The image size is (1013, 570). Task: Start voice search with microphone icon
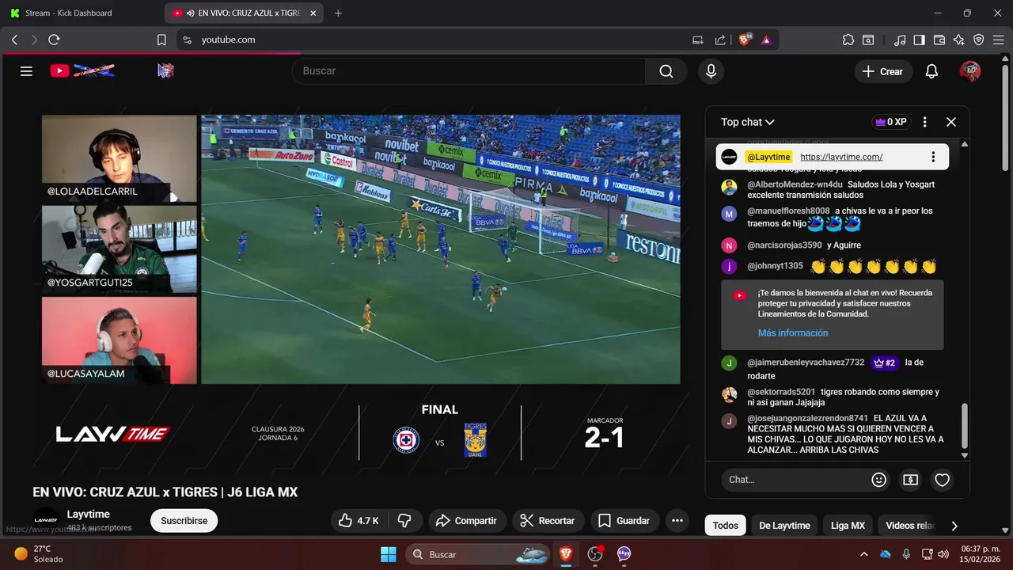(711, 71)
